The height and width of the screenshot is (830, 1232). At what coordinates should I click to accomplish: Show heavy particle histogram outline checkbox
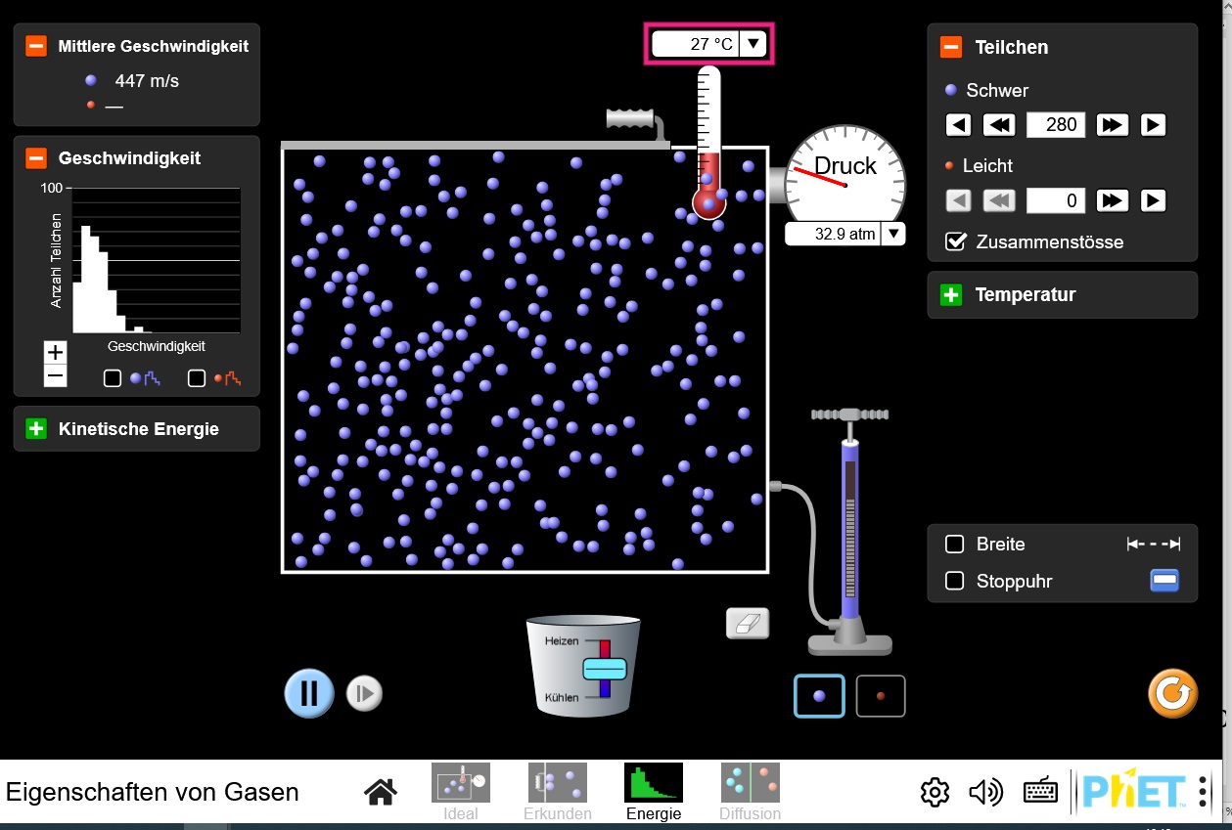[x=113, y=378]
